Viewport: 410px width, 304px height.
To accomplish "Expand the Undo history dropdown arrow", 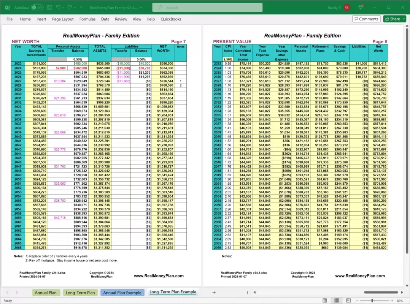I will 63,7.
